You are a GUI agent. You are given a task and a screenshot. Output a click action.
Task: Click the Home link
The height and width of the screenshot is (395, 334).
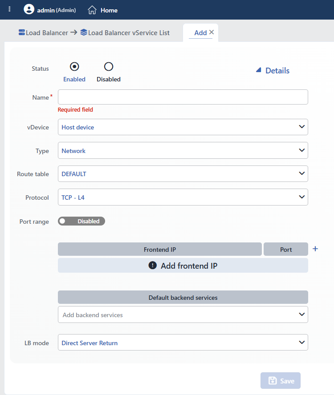(109, 10)
